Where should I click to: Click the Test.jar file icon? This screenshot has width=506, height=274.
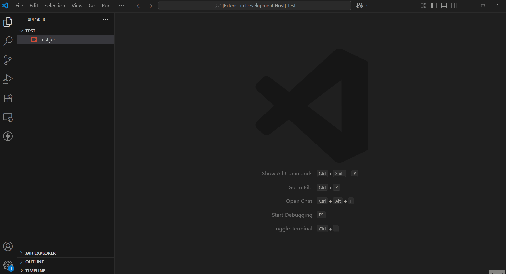pos(34,40)
